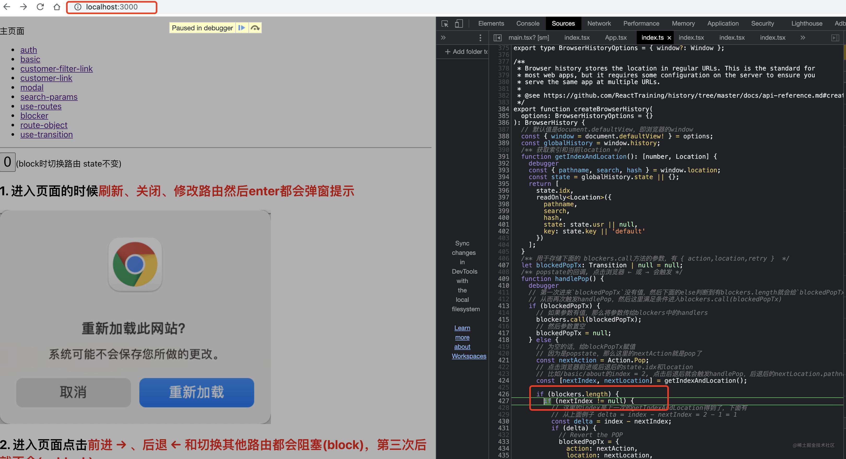
Task: Click the step over next function call icon
Action: pyautogui.click(x=255, y=27)
